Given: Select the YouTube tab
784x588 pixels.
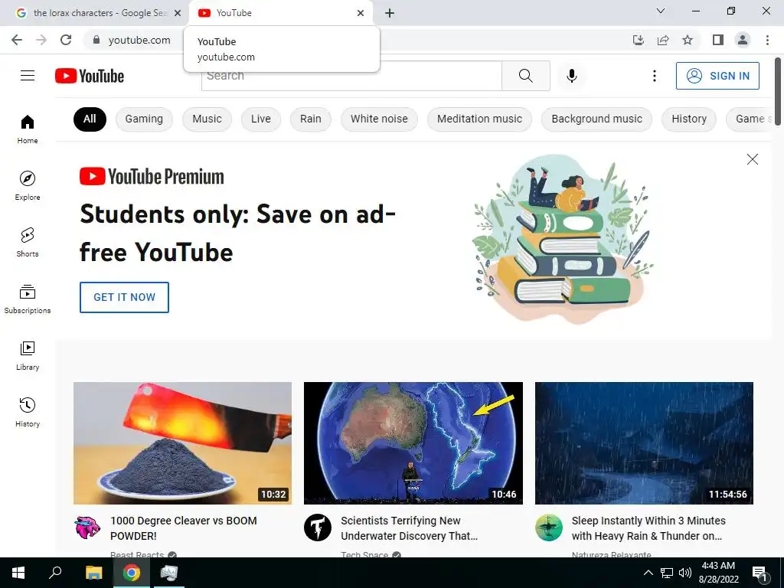Looking at the screenshot, I should click(x=280, y=13).
